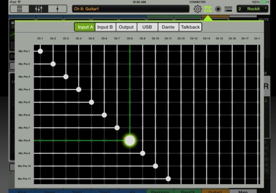Open the mixer overview view icon
276x193 pixels.
[20, 9]
